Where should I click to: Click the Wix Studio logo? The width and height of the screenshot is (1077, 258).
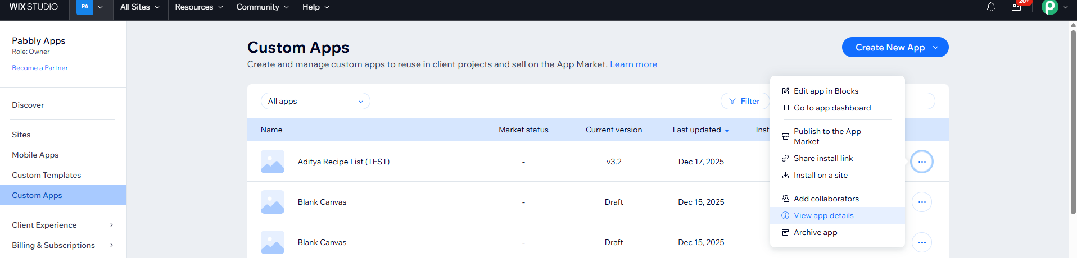(x=34, y=7)
